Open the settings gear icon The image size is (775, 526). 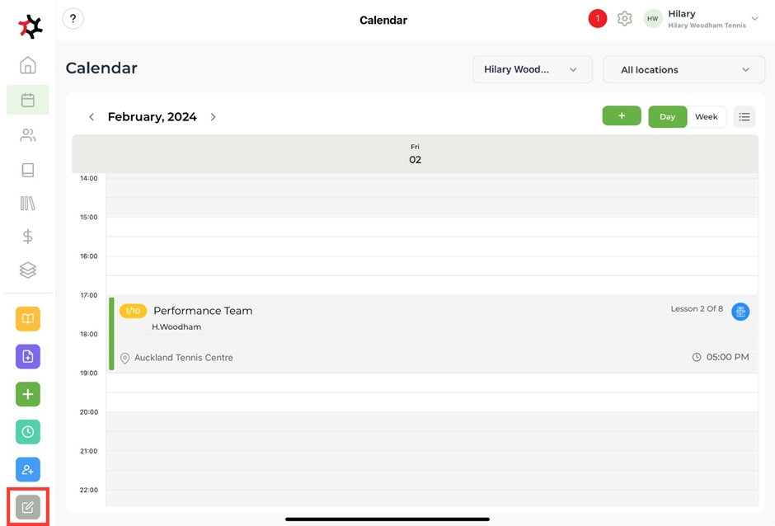click(625, 19)
